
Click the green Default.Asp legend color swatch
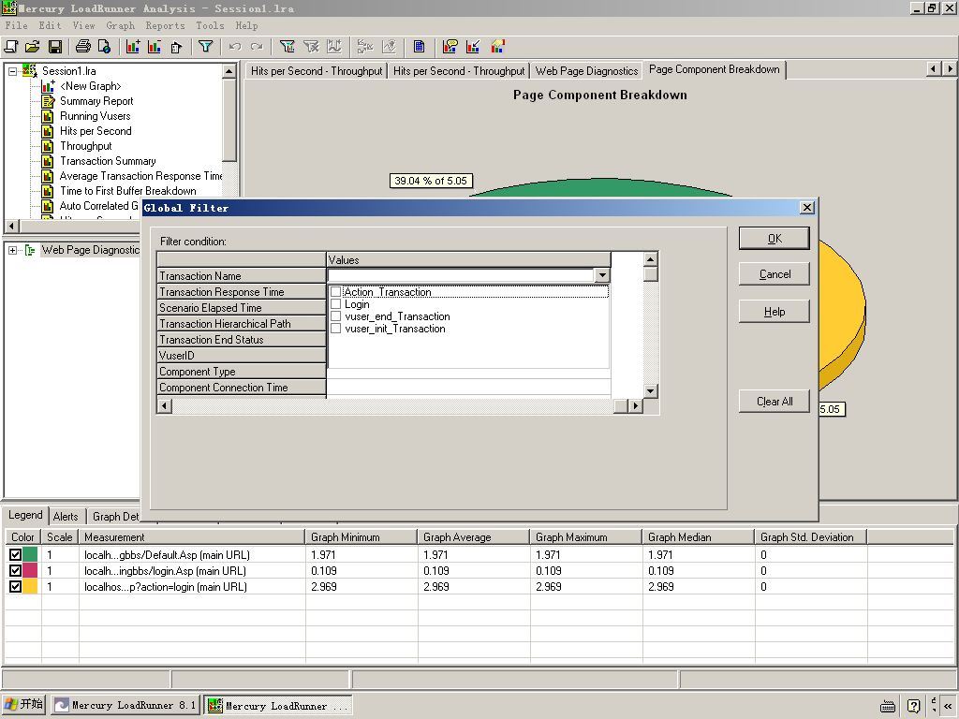30,554
